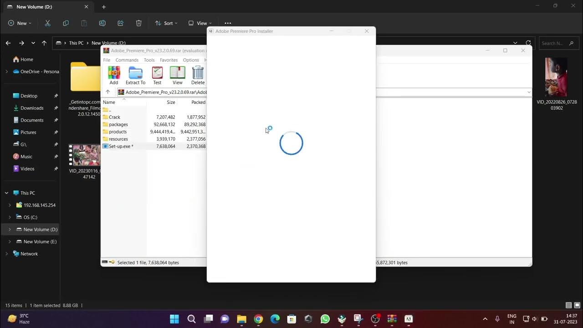Open WinRAR Favorites menu

[x=169, y=60]
